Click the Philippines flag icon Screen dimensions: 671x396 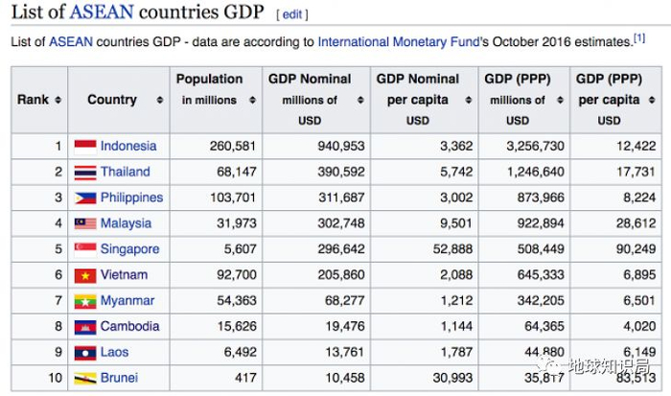pos(85,198)
